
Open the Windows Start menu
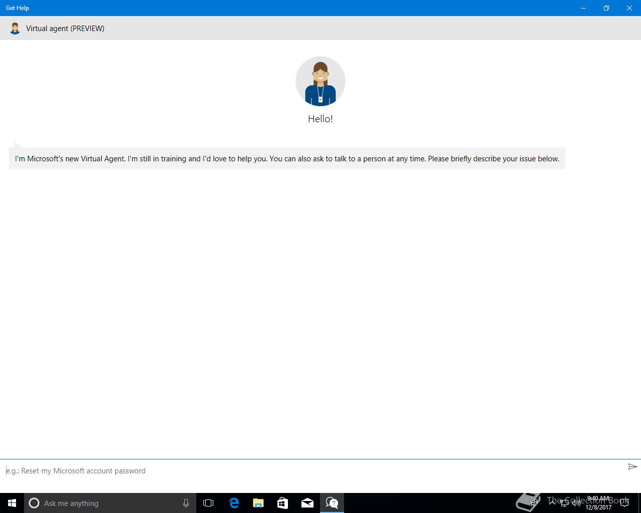click(12, 503)
